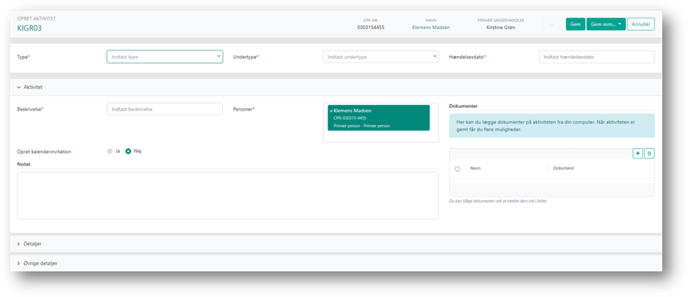This screenshot has height=297, width=688.
Task: Click the delete document trash icon
Action: pyautogui.click(x=649, y=154)
